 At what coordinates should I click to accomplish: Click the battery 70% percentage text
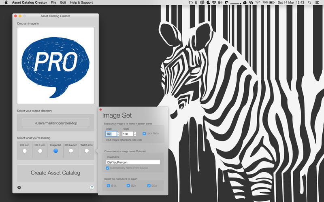265,2
